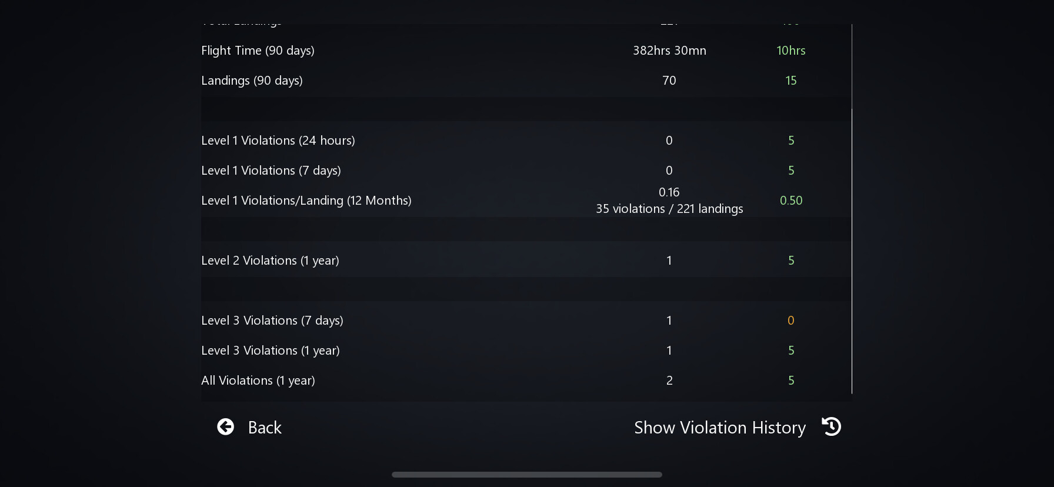Viewport: 1054px width, 487px height.
Task: Click Level 1 Violations (7 days) row
Action: point(271,171)
